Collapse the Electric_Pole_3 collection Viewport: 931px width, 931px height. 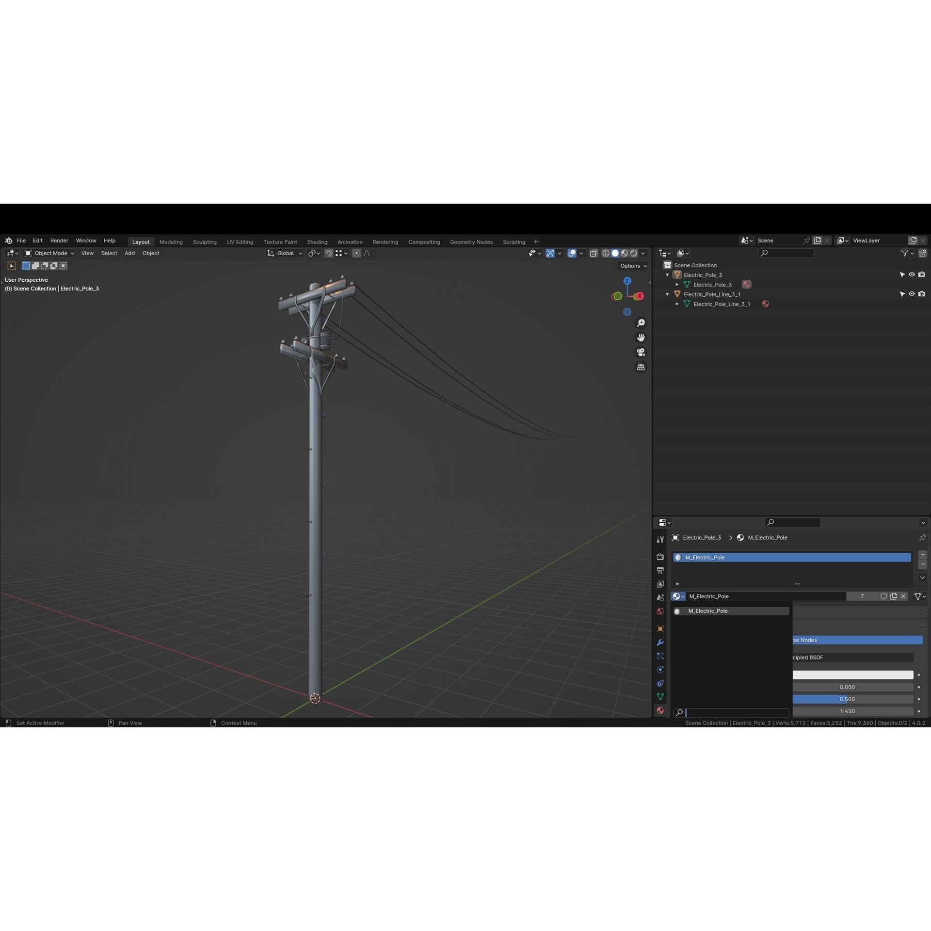tap(668, 274)
